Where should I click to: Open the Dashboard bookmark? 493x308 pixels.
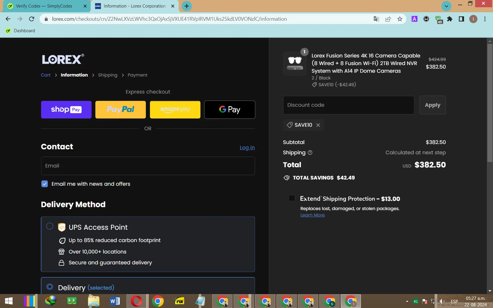(20, 31)
